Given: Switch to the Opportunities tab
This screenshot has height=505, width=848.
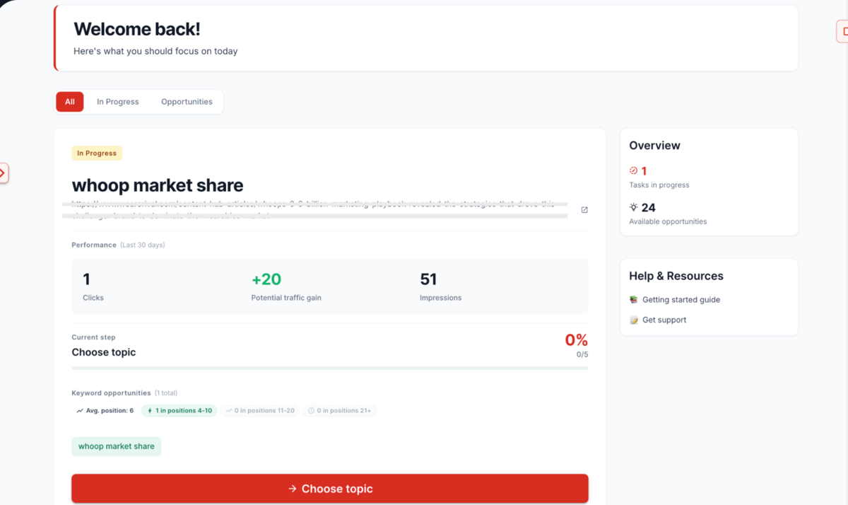Looking at the screenshot, I should coord(187,102).
